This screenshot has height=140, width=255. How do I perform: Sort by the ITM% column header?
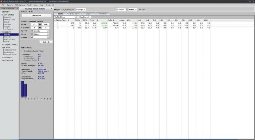[85, 20]
